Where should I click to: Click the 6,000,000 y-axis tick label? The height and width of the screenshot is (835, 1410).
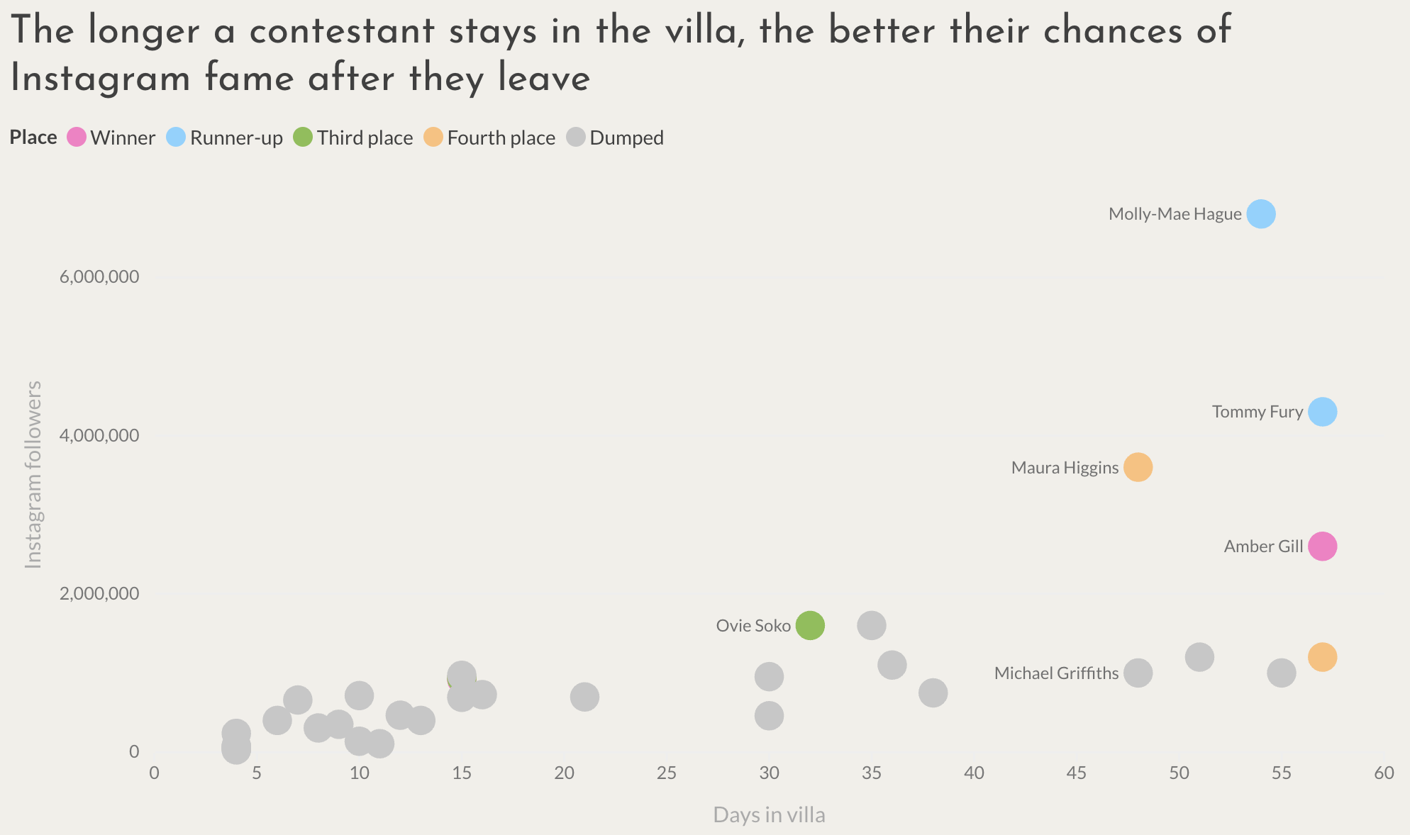[99, 277]
